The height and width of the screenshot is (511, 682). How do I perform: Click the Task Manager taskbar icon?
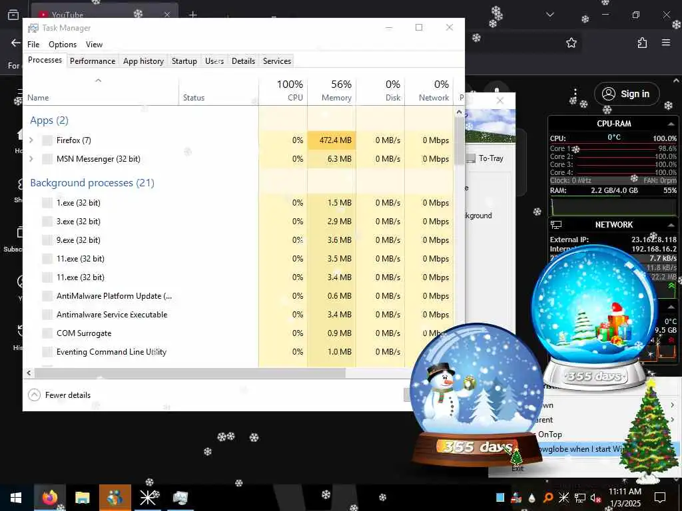(x=180, y=498)
